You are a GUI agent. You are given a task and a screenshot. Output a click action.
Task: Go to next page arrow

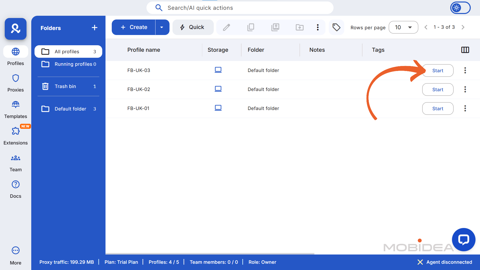463,27
